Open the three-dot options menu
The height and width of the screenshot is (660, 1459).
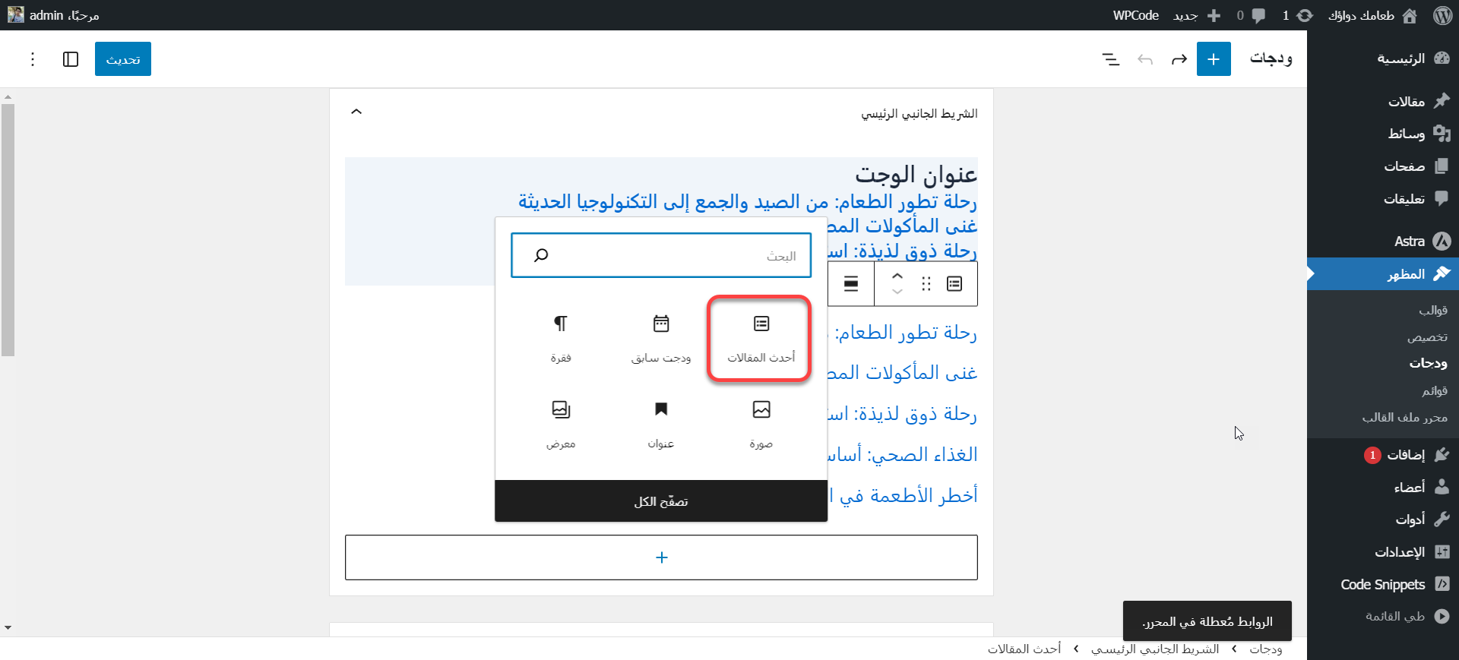pos(33,59)
